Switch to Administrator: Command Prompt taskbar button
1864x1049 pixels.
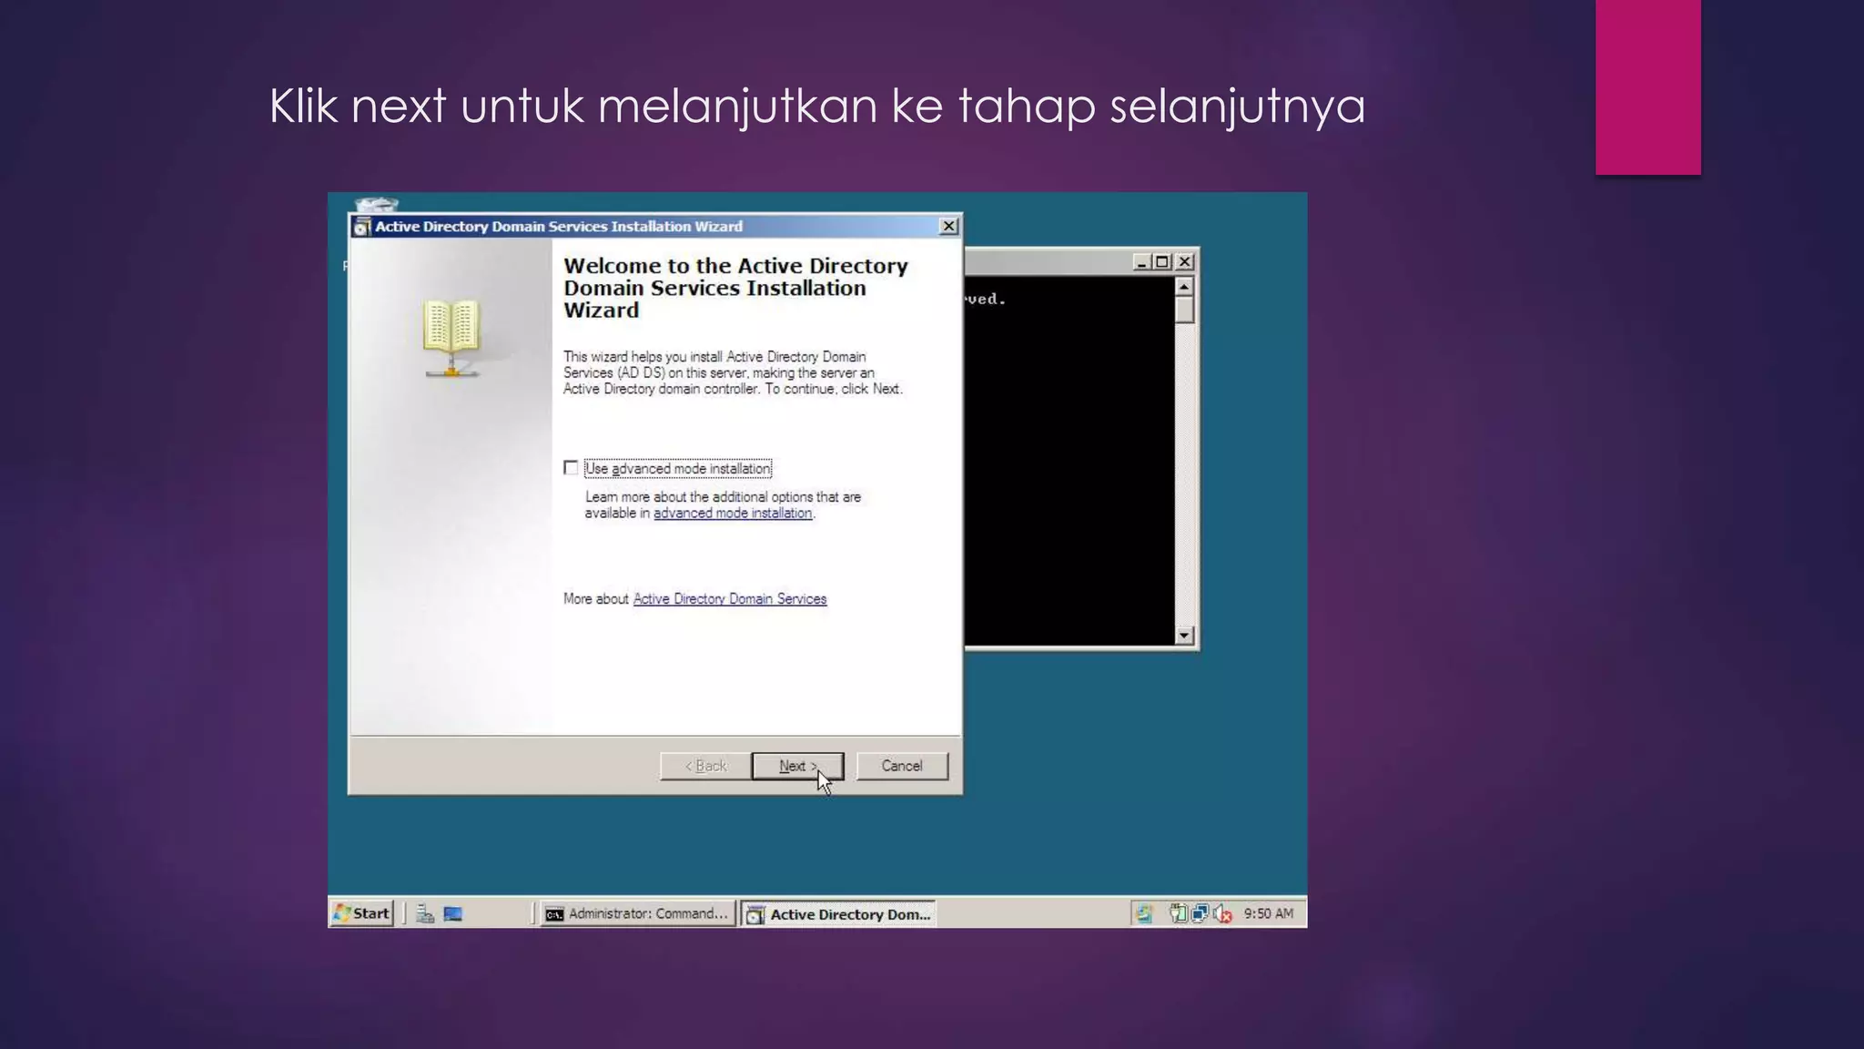638,913
